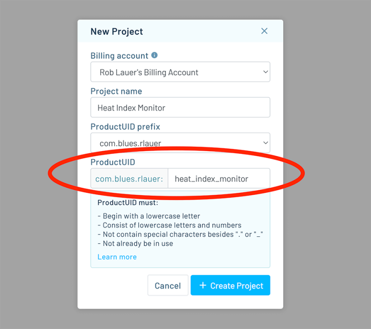The image size is (371, 329).
Task: Click the Billing account label
Action: click(x=119, y=55)
